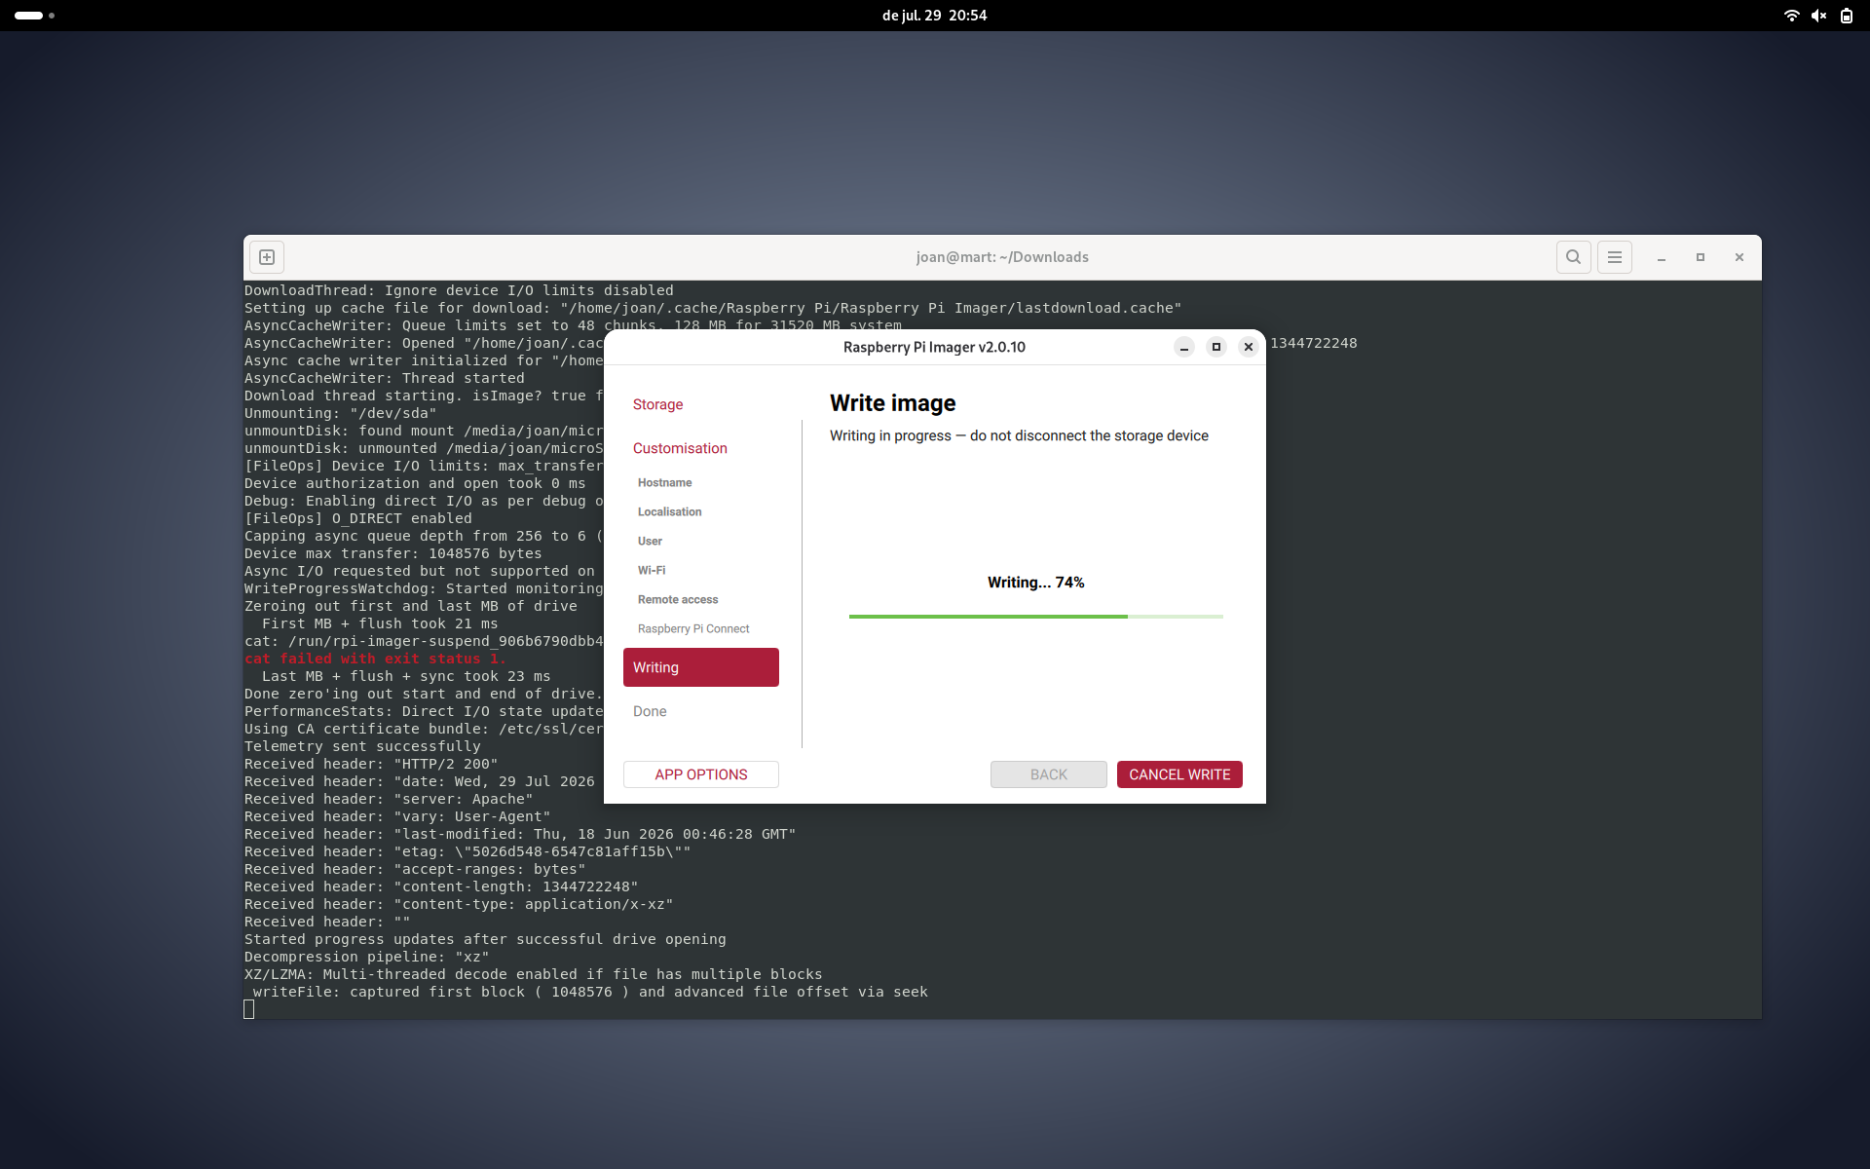Viewport: 1870px width, 1169px height.
Task: Click the green writing progress bar
Action: pos(1035,617)
